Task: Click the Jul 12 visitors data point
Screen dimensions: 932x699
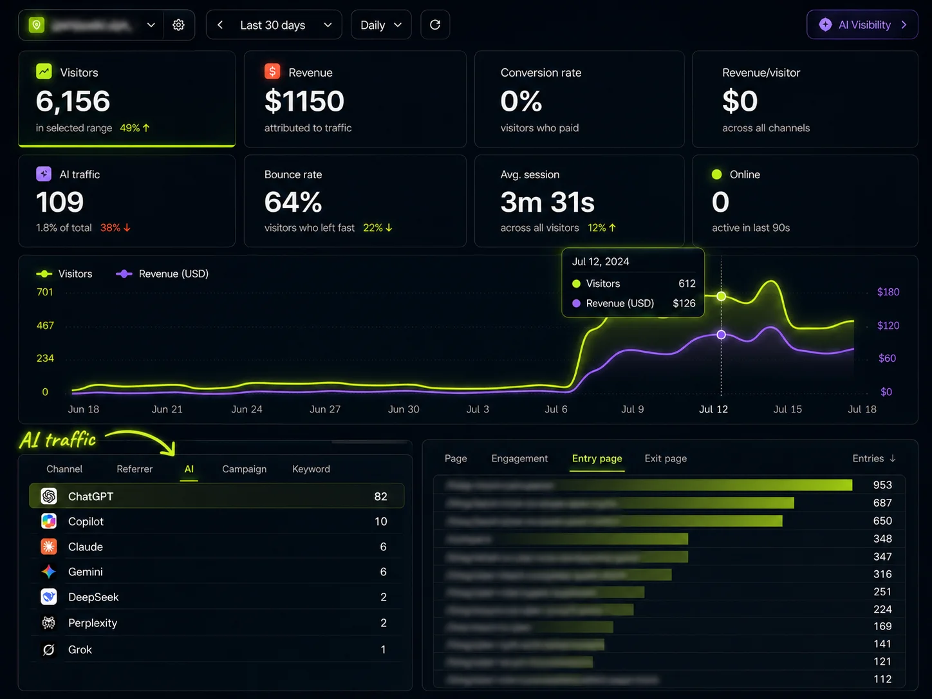Action: (x=722, y=296)
